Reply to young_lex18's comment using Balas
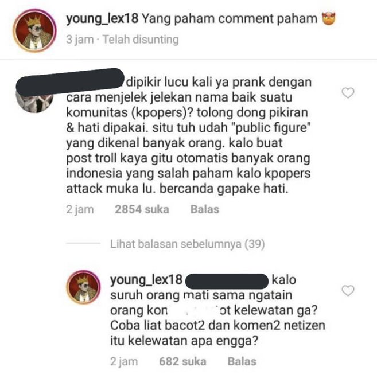Viewport: 377px width, 390px height. (x=242, y=362)
